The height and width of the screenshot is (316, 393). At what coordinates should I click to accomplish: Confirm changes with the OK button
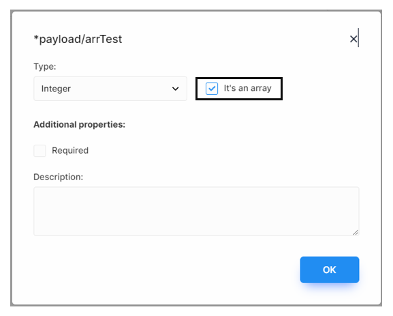pyautogui.click(x=330, y=270)
